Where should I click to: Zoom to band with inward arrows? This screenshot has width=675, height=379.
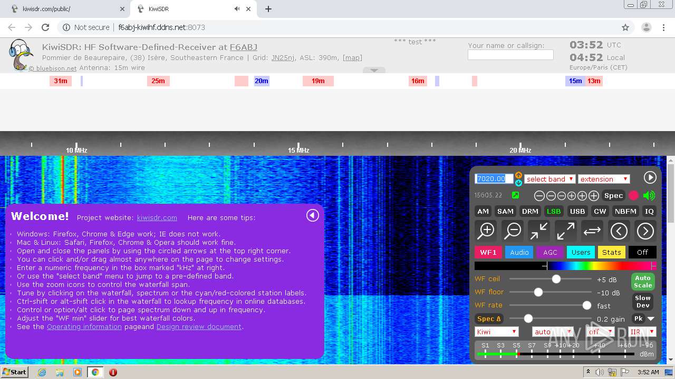click(539, 231)
